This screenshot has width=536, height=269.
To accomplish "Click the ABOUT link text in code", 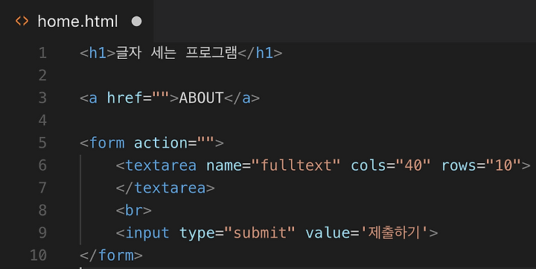I will pos(201,98).
